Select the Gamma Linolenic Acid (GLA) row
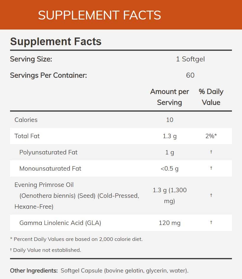This screenshot has width=242, height=279. coord(60,223)
